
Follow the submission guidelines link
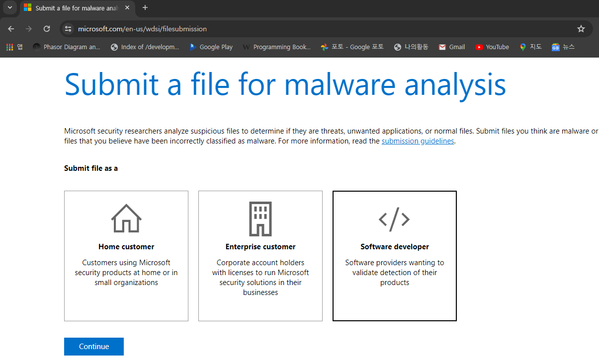pyautogui.click(x=418, y=141)
